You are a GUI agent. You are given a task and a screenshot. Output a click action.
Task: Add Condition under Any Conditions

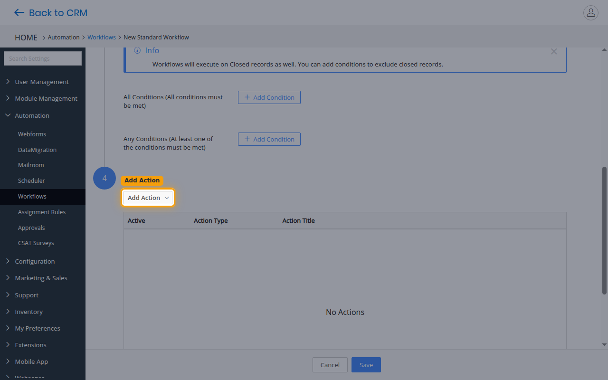pos(269,139)
